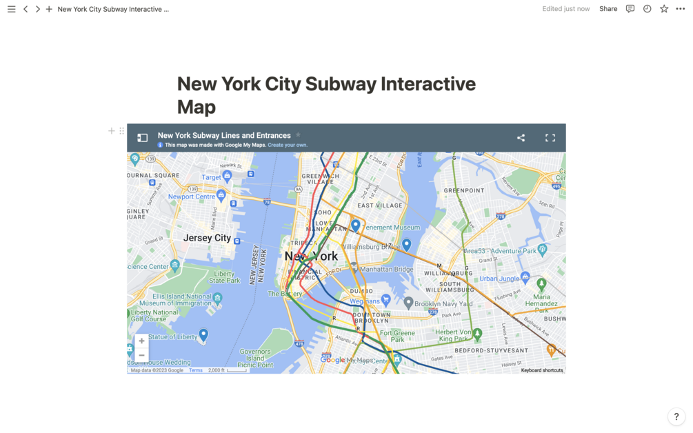Toggle the map legend side panel
693x433 pixels.
(142, 138)
